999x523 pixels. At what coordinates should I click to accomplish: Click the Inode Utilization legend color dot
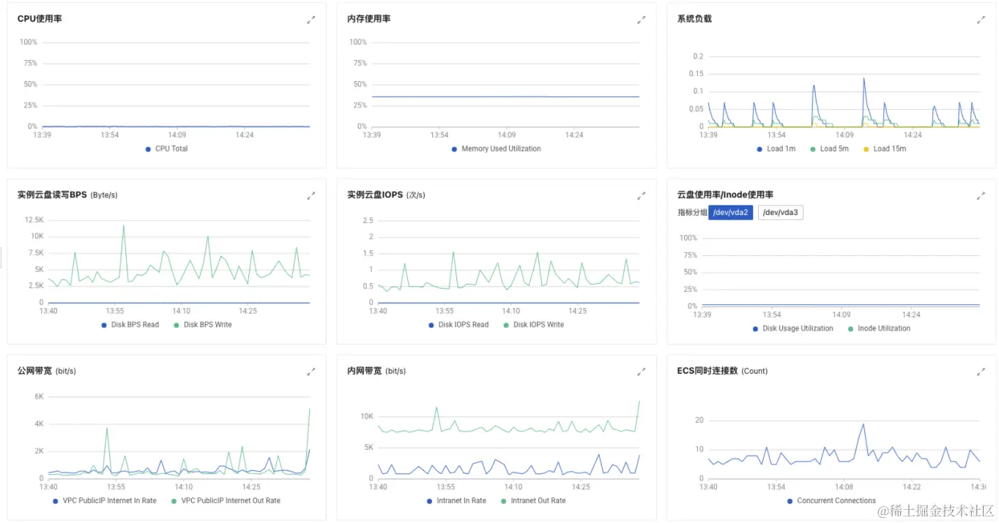850,329
